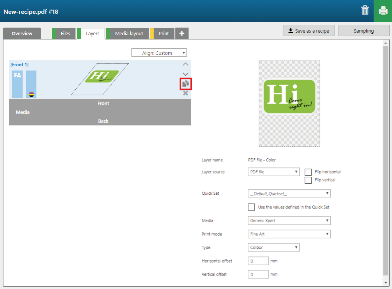Click the green print icon button

[383, 11]
